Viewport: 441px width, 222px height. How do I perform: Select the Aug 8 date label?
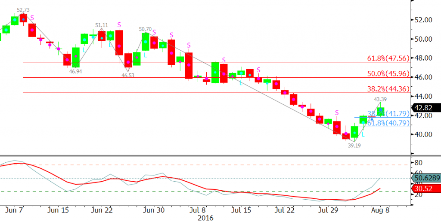380,210
